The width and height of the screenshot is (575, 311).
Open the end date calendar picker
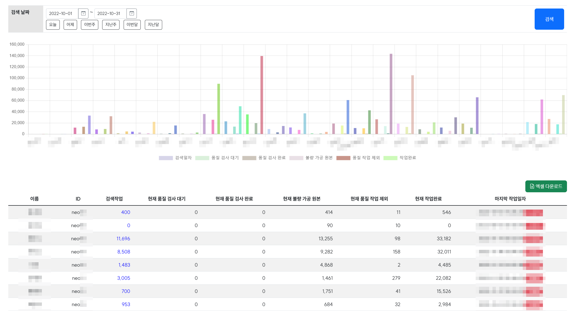tap(132, 13)
